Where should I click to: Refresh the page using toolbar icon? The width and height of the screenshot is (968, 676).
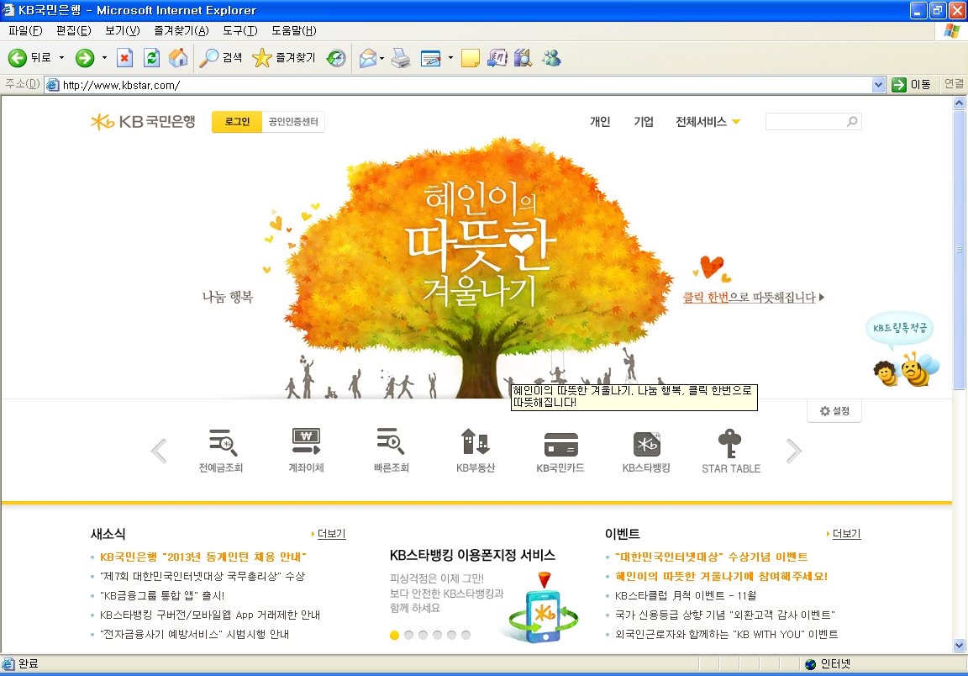[151, 58]
